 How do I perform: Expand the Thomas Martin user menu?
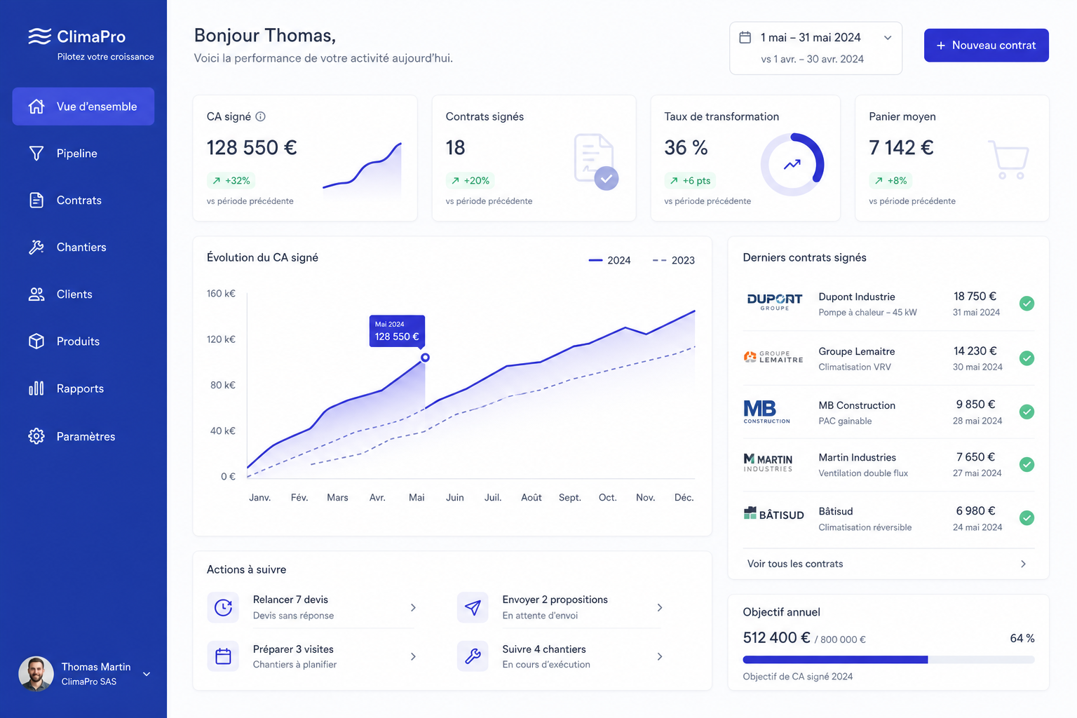click(x=147, y=674)
